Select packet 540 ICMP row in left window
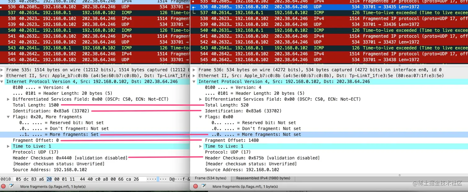This screenshot has height=192, width=468. tap(95, 30)
